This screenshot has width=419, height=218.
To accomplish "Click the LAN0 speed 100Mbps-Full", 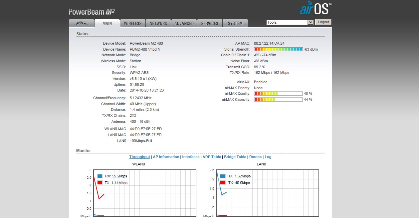I will point(141,141).
